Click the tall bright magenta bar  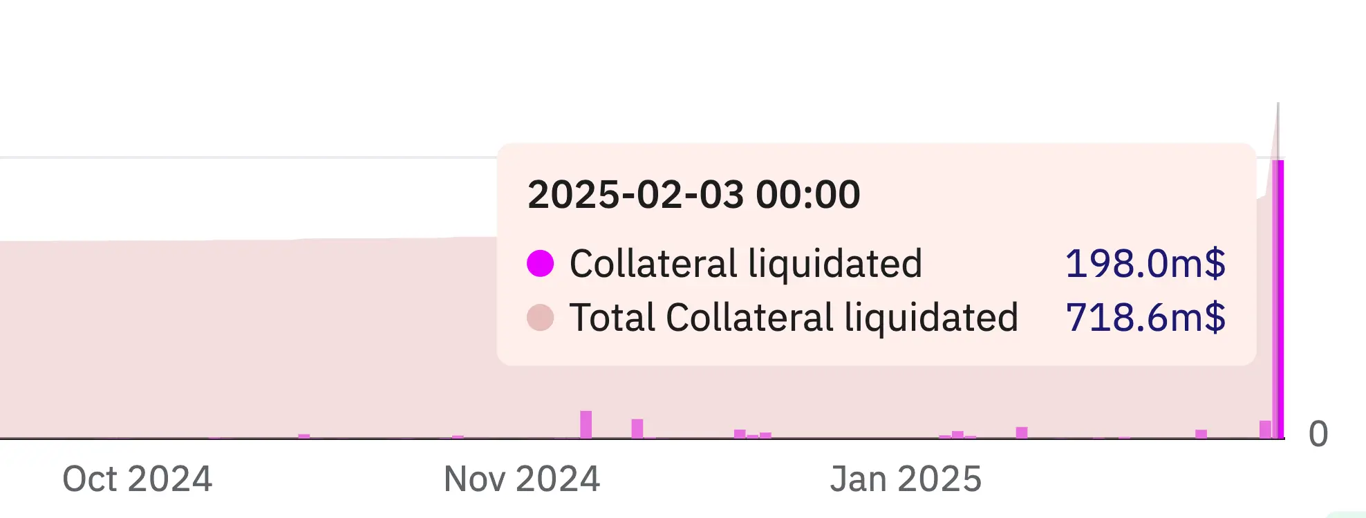(1280, 297)
